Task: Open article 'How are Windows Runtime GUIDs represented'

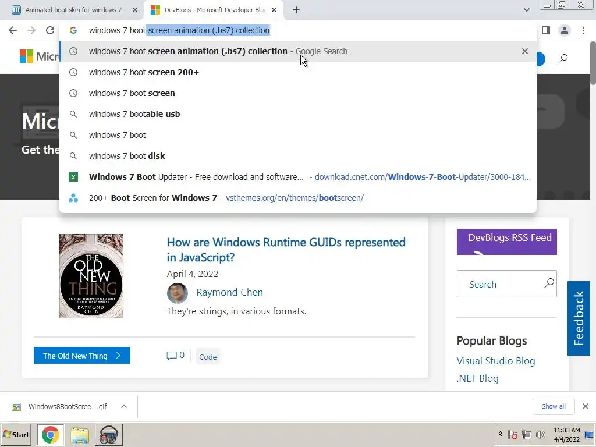Action: [x=286, y=250]
